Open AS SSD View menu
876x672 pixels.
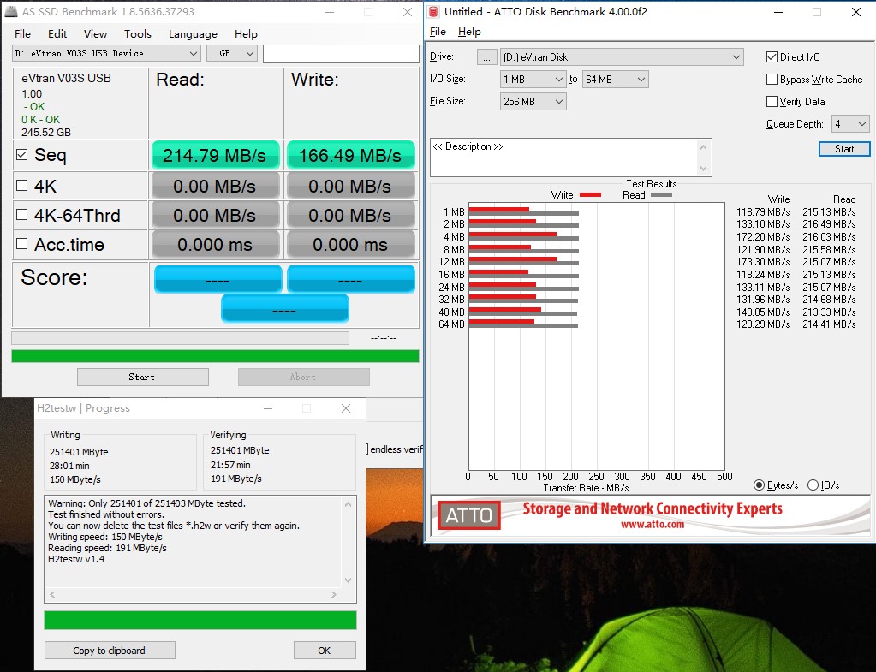[x=96, y=34]
